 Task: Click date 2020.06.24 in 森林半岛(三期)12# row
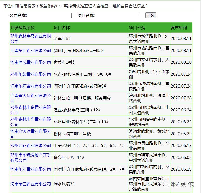coord(181,110)
